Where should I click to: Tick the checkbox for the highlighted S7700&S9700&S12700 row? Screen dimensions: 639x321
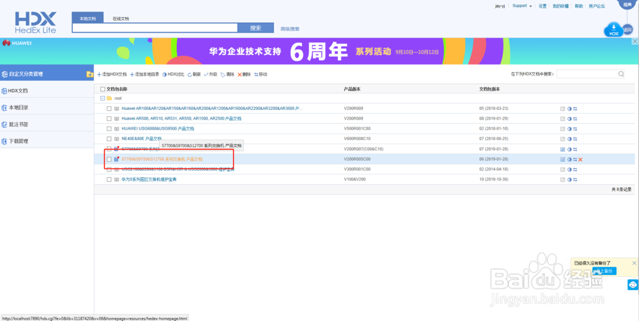109,159
